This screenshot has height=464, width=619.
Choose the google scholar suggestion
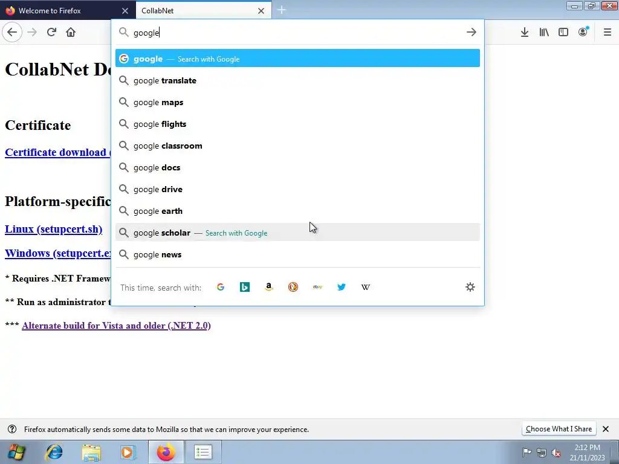click(x=297, y=233)
